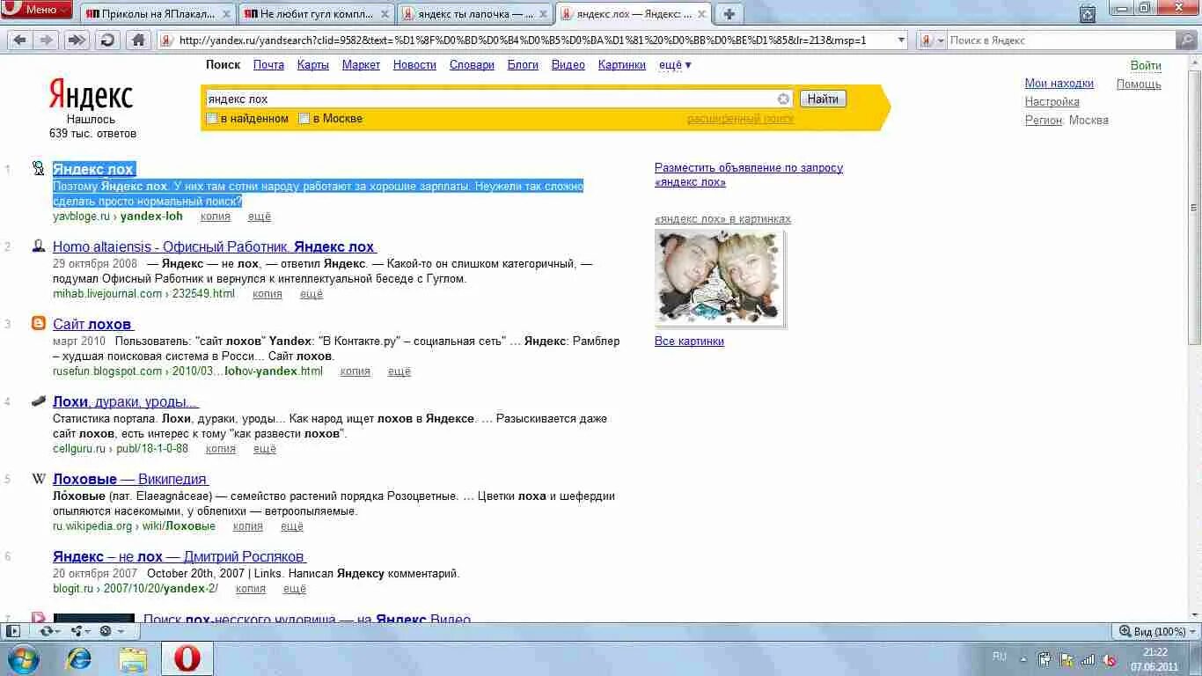Open the Лоховые — Википедия result
The image size is (1202, 676).
click(130, 479)
